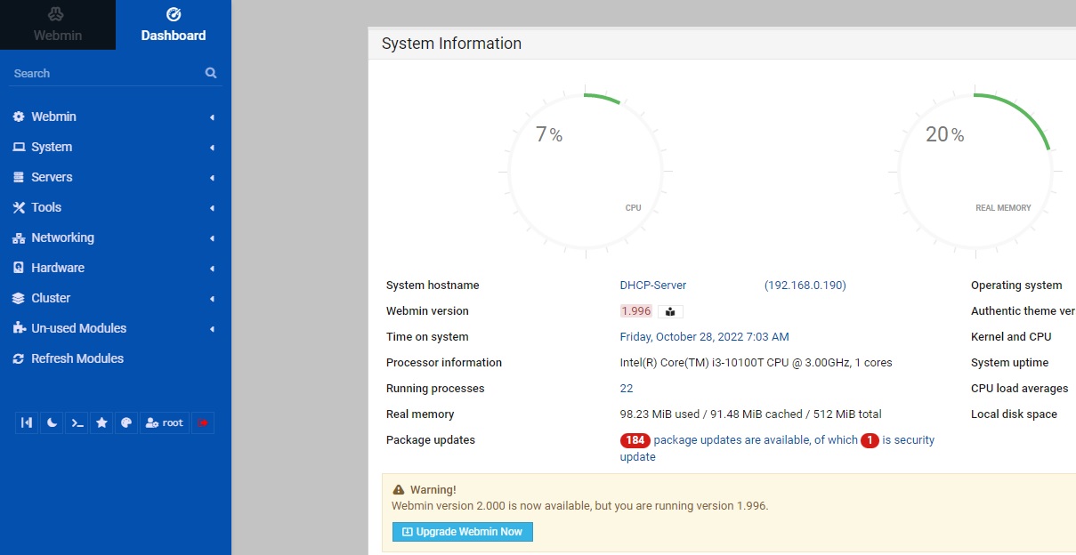Open the Networking menu category

116,237
